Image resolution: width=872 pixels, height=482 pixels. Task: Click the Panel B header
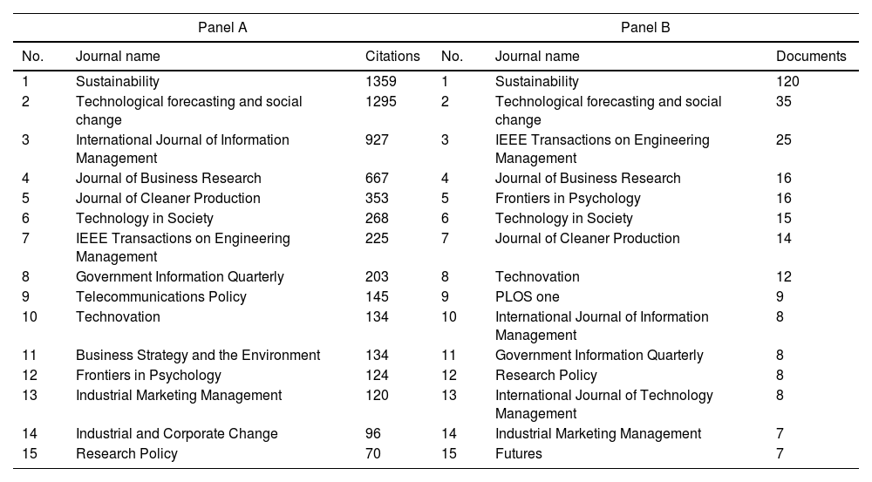tap(645, 27)
